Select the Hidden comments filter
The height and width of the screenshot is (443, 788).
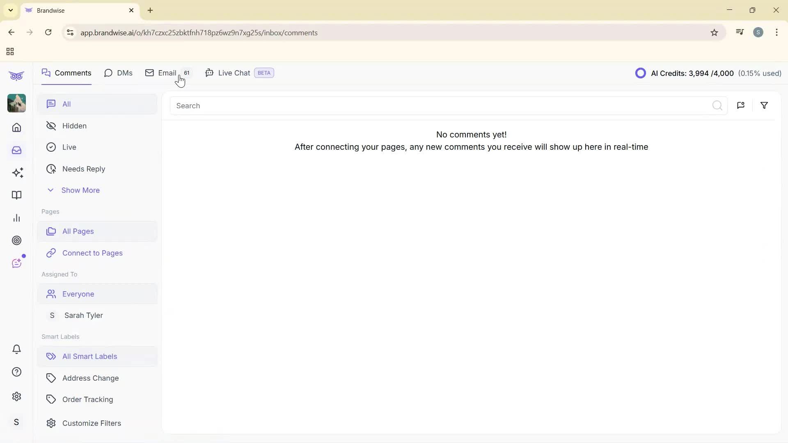(x=74, y=126)
